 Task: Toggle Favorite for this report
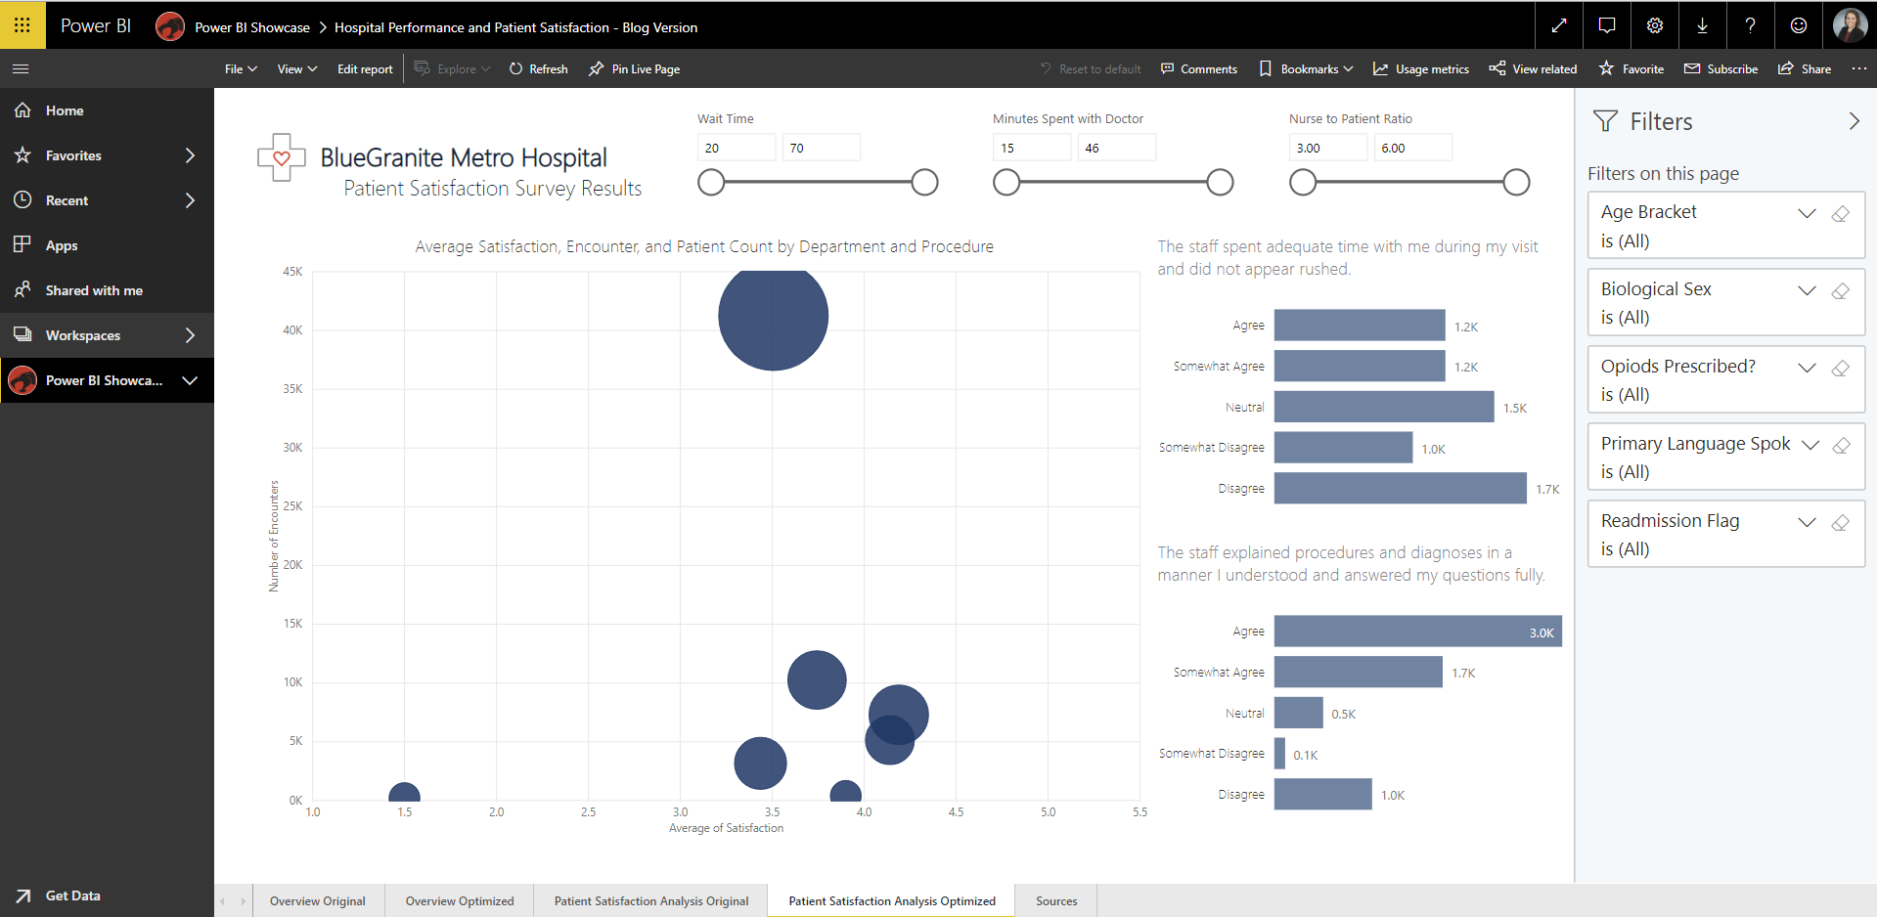(x=1631, y=68)
